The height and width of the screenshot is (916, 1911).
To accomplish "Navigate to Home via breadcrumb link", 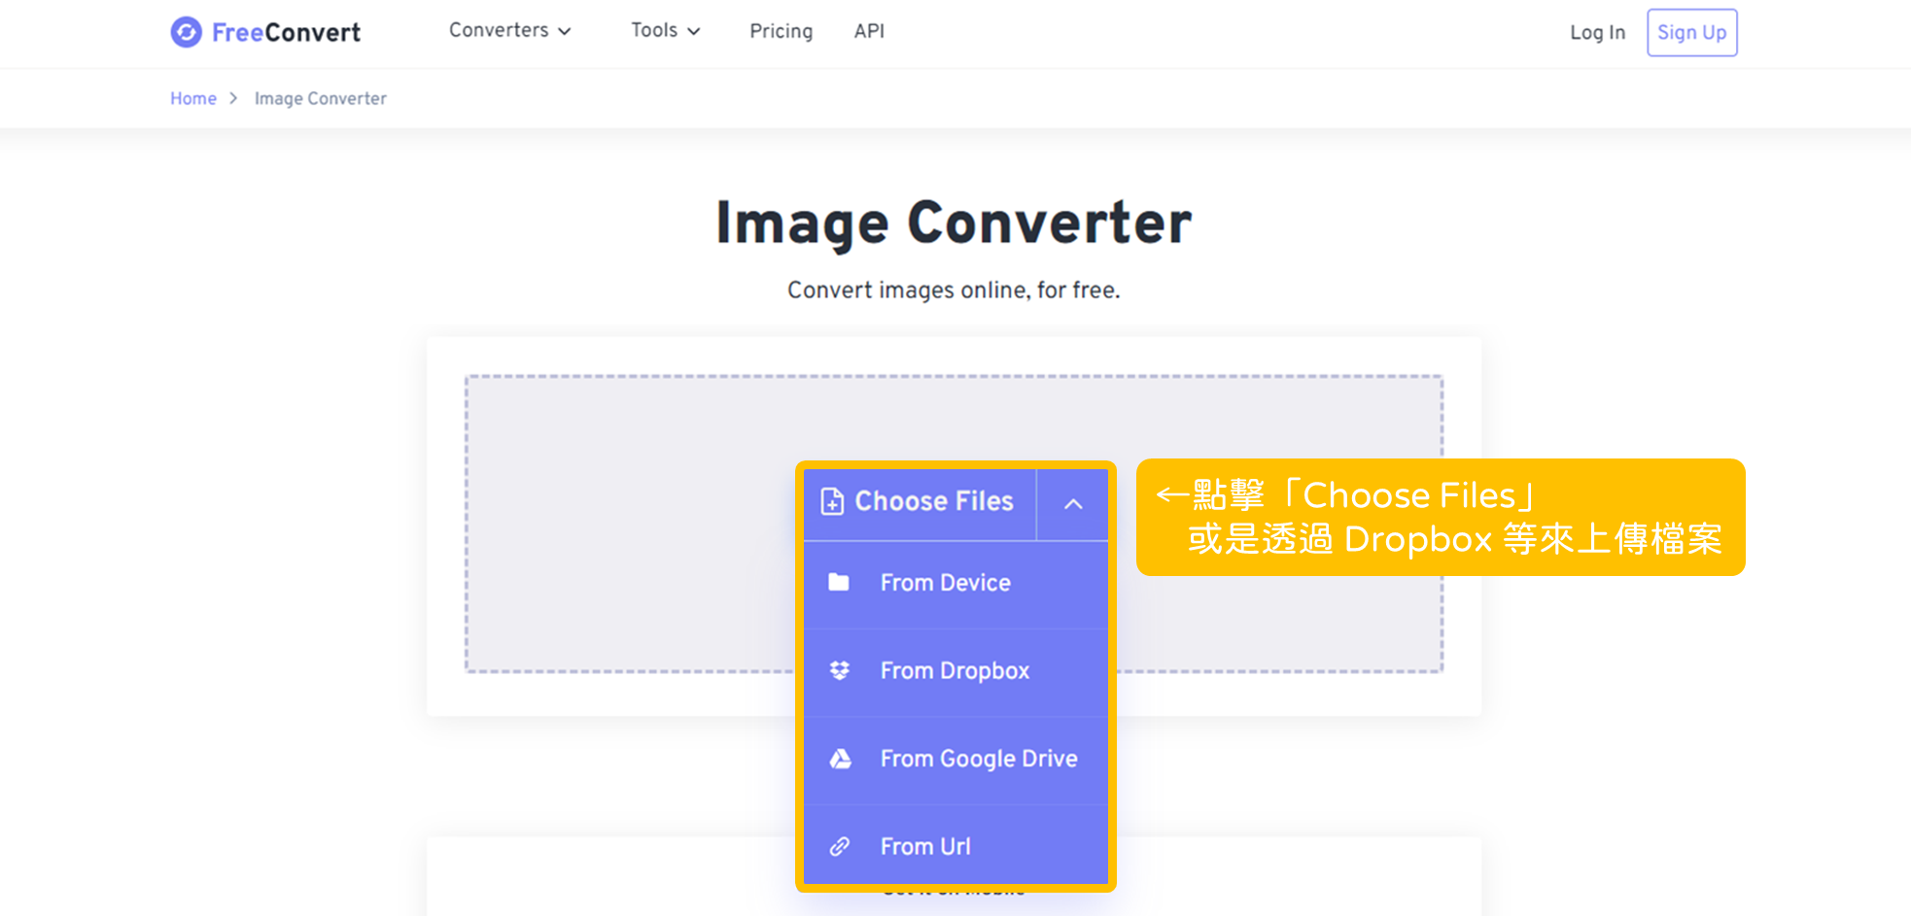I will pyautogui.click(x=192, y=98).
